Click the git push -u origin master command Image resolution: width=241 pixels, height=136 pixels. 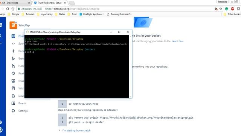coord(86,122)
